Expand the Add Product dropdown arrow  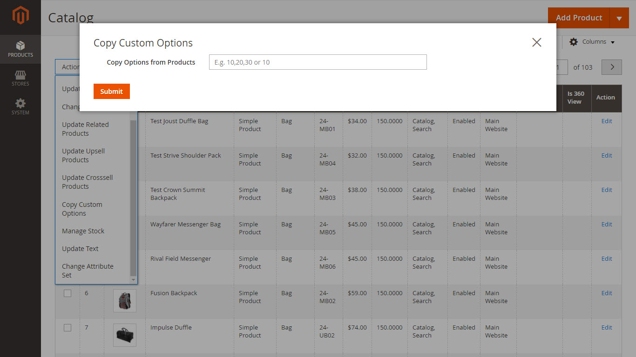click(x=619, y=18)
